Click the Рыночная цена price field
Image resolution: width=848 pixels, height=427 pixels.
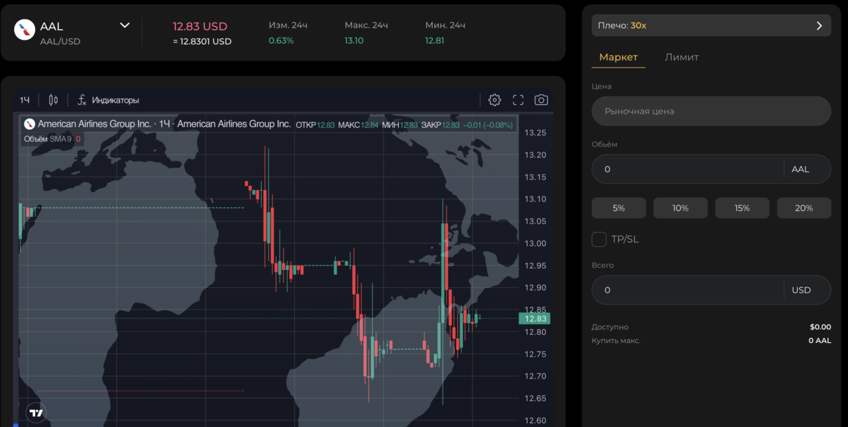712,111
